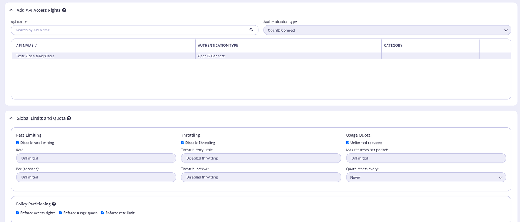
Task: Toggle the Enforce usage quota checkbox
Action: (x=60, y=213)
